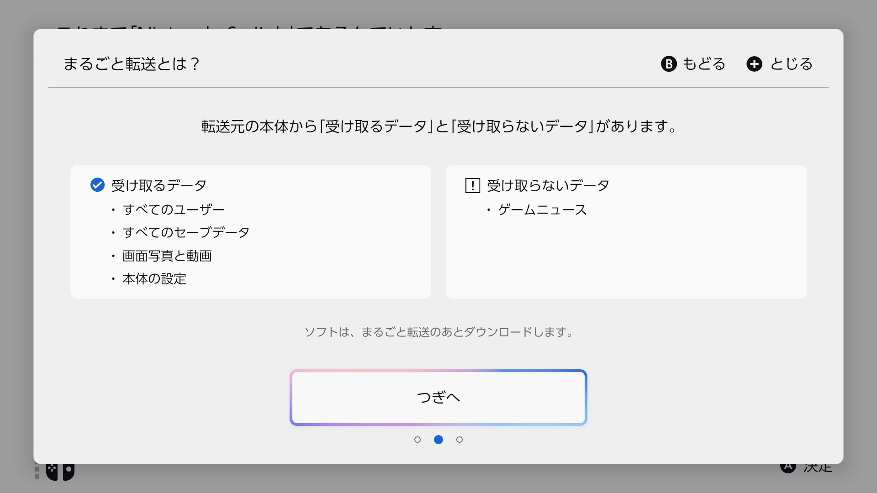Click the exclamation mark warning icon

(x=472, y=186)
